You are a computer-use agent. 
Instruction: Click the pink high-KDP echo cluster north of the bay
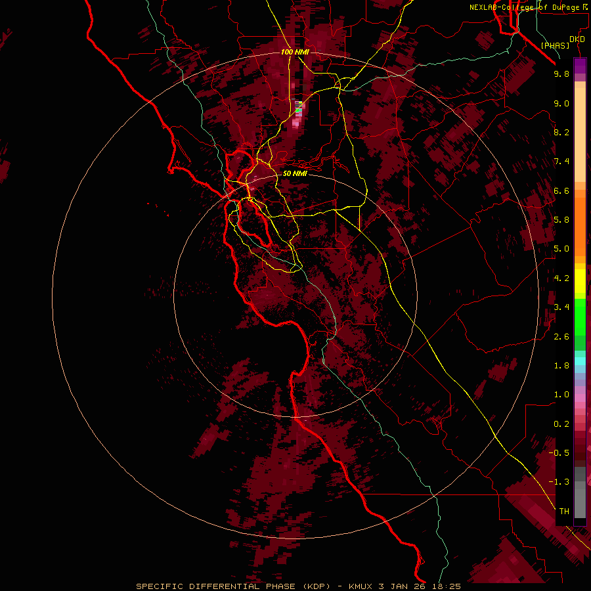tap(297, 114)
